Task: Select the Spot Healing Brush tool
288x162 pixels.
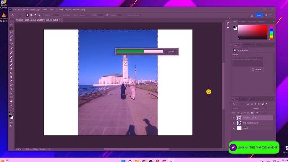Action: (11, 53)
